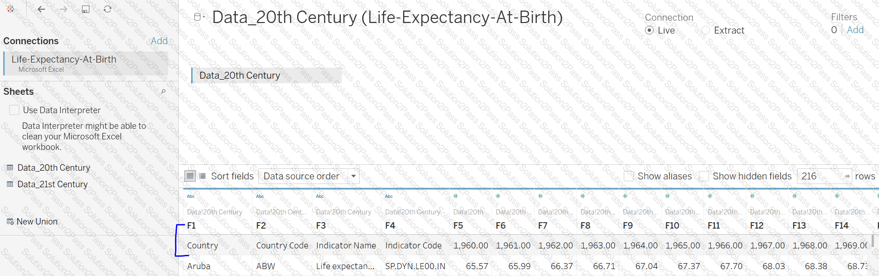Screen dimensions: 879x276
Task: Click the save icon in toolbar
Action: (x=85, y=9)
